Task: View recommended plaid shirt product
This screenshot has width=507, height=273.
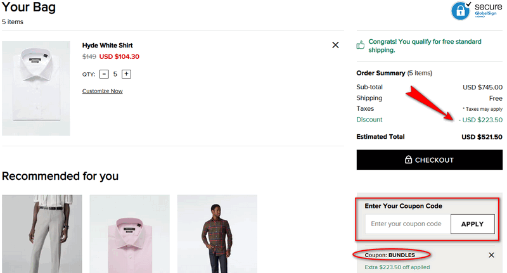Action: (x=217, y=234)
